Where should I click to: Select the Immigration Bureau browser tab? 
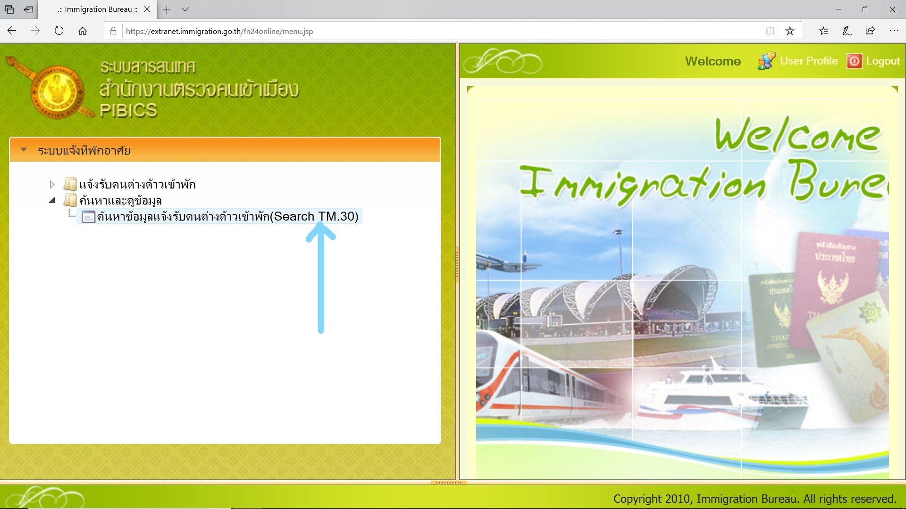pos(98,9)
